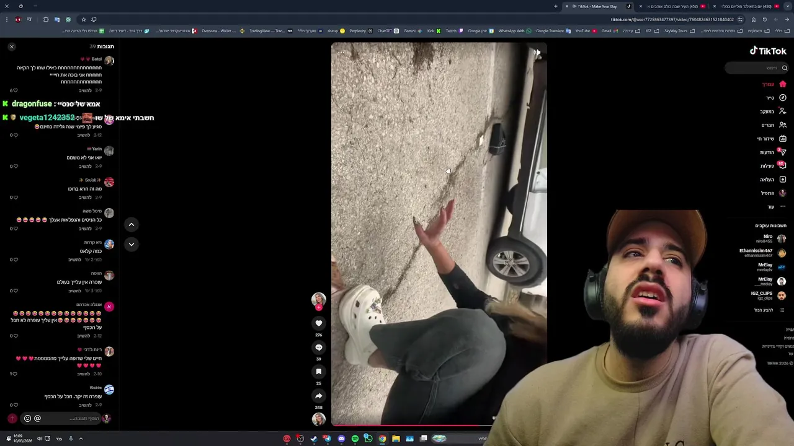The width and height of the screenshot is (794, 446).
Task: Share the video with the arrow icon
Action: (319, 396)
